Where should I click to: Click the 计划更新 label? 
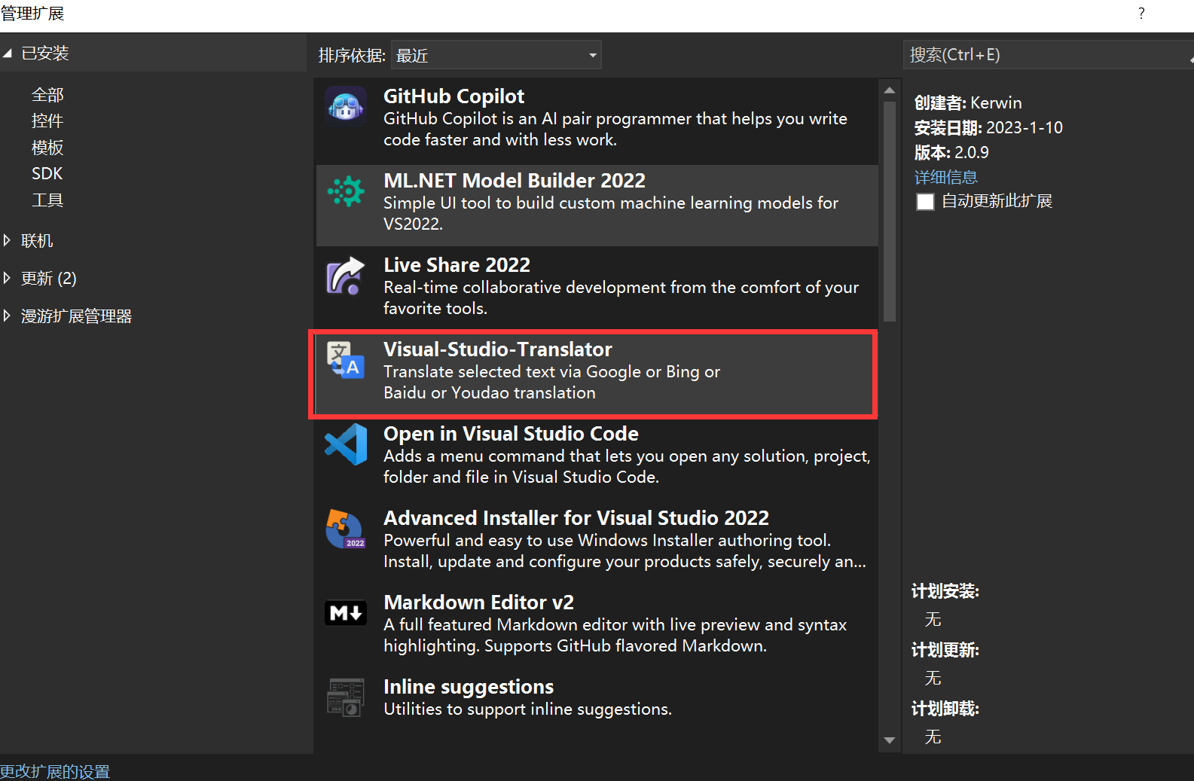coord(945,651)
